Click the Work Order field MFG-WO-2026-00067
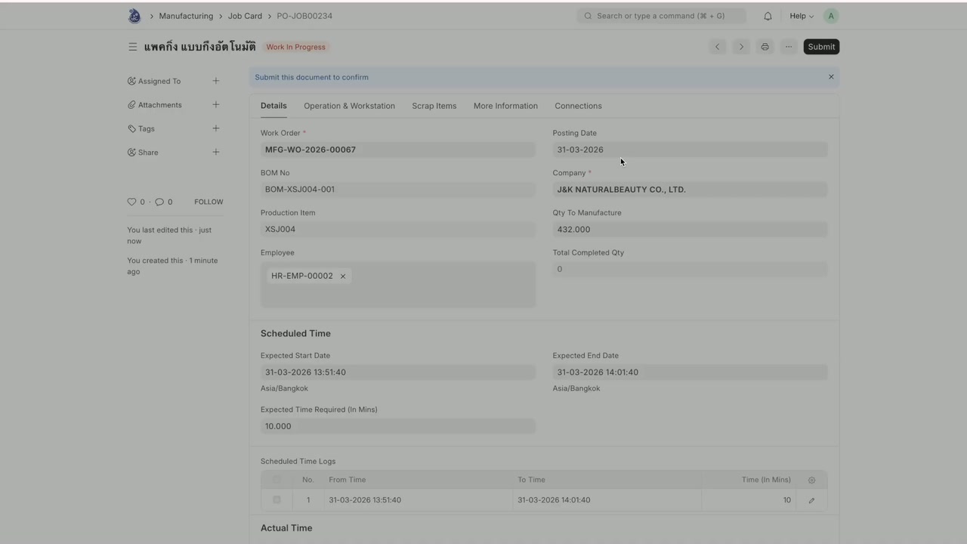Image resolution: width=967 pixels, height=544 pixels. (398, 150)
